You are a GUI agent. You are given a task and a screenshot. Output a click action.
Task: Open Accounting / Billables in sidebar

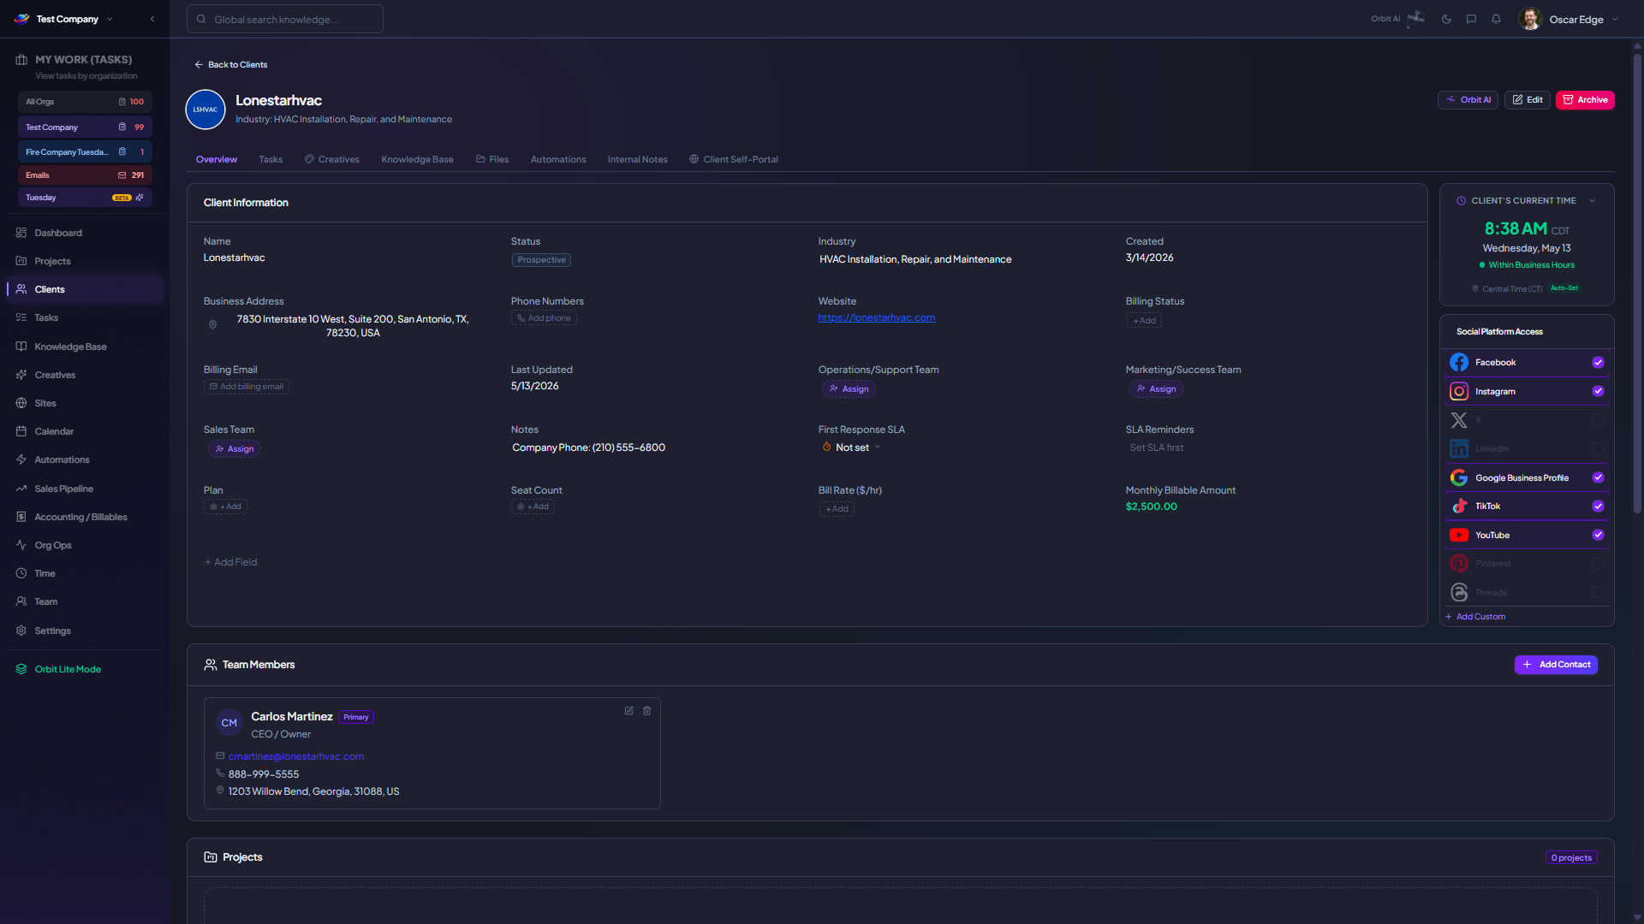84,517
